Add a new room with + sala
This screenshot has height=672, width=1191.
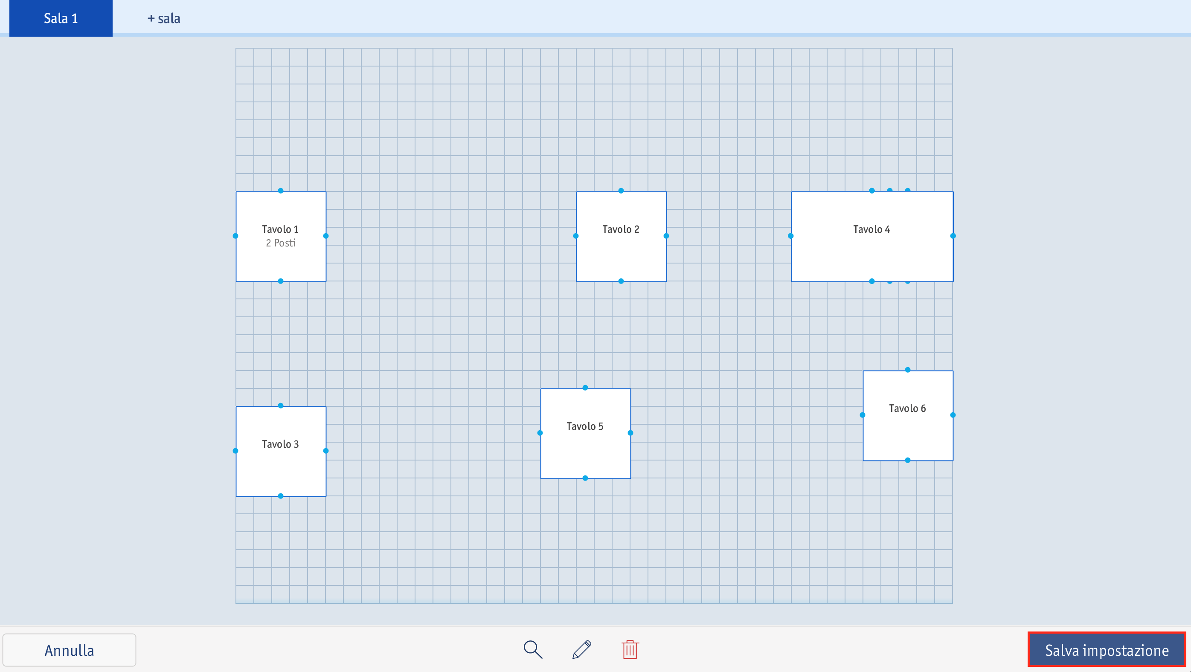point(164,18)
